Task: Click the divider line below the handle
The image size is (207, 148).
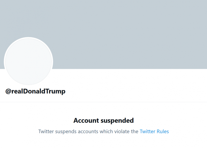Action: [x=103, y=102]
